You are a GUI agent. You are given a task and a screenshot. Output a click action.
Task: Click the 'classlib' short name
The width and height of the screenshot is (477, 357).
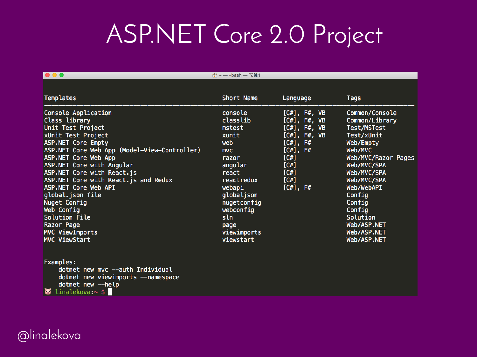point(236,121)
